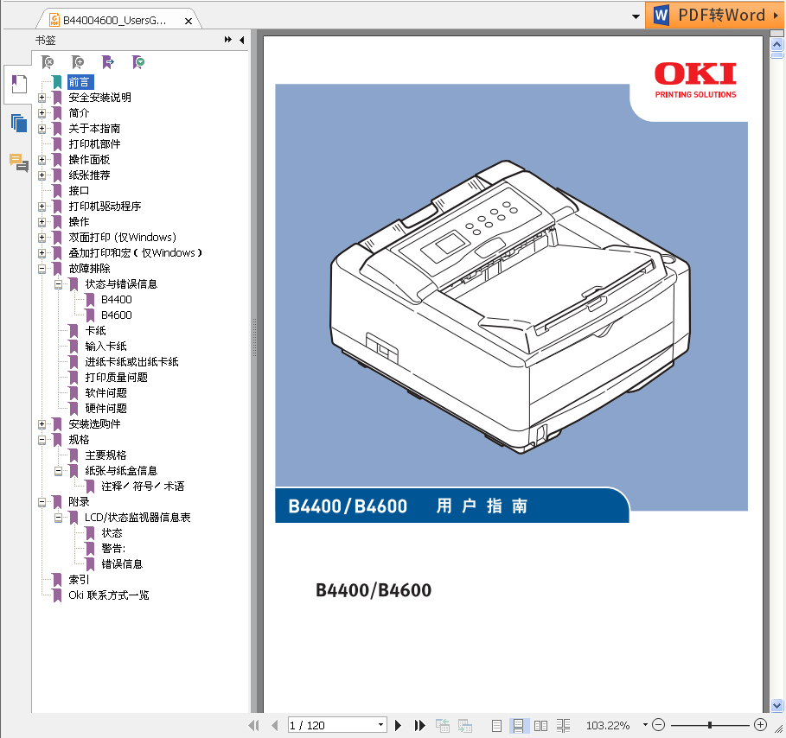This screenshot has height=738, width=786.
Task: Collapse the 纸张与纸盒信息 bookmark
Action: (58, 471)
